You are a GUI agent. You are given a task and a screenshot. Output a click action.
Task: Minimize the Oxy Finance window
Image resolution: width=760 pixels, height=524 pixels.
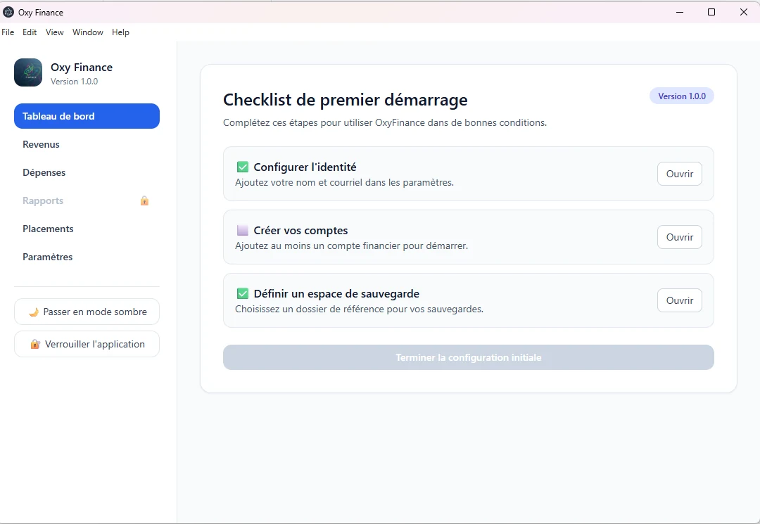click(680, 12)
